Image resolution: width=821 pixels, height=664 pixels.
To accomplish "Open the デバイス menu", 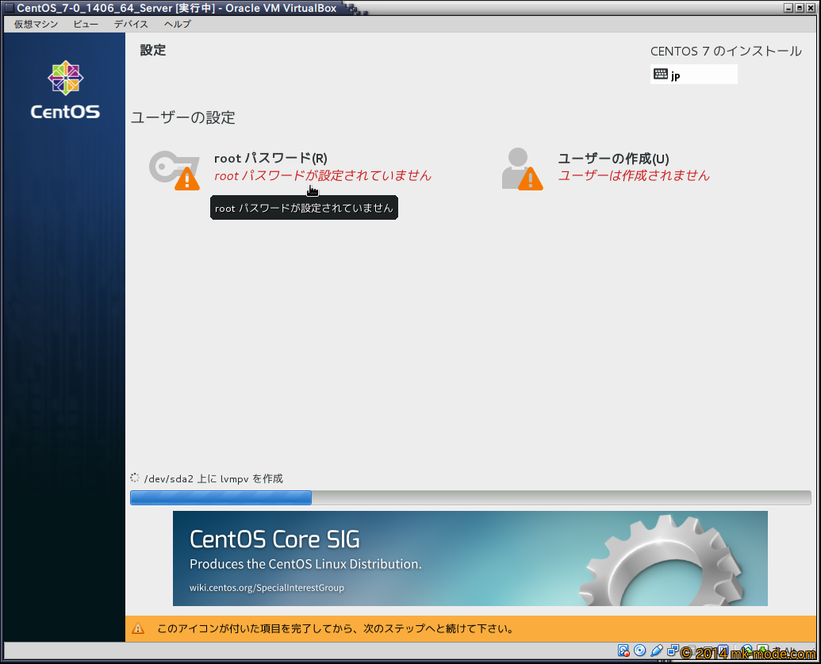I will [131, 24].
